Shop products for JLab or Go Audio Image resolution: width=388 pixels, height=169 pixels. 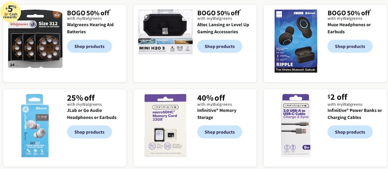(89, 132)
